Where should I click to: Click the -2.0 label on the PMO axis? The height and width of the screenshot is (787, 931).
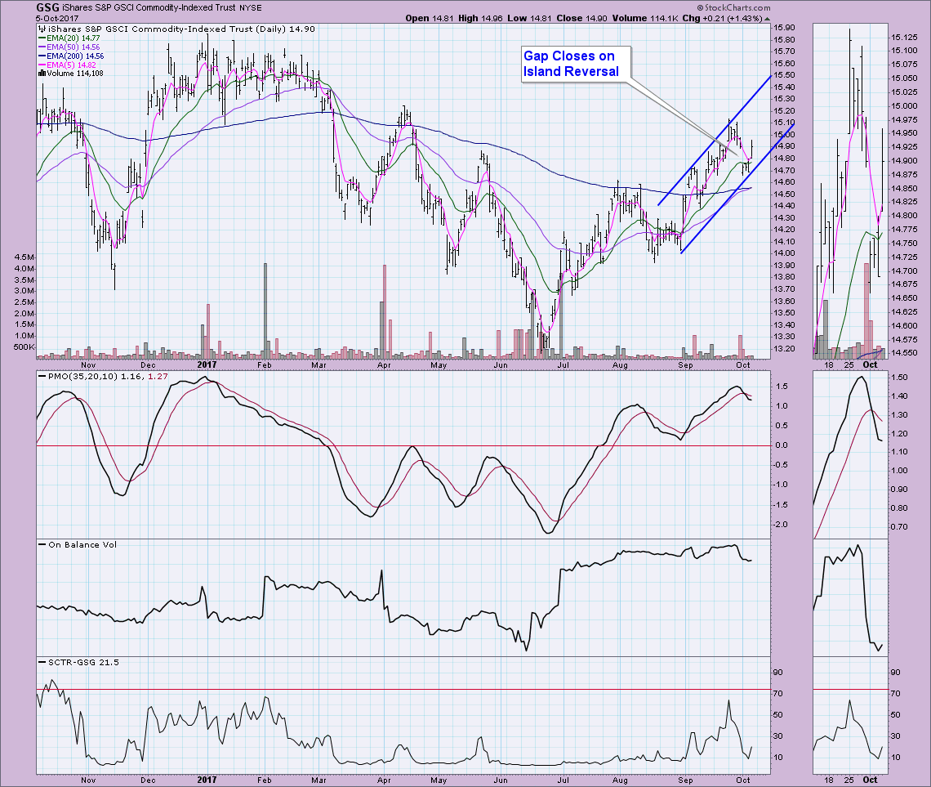coord(782,525)
